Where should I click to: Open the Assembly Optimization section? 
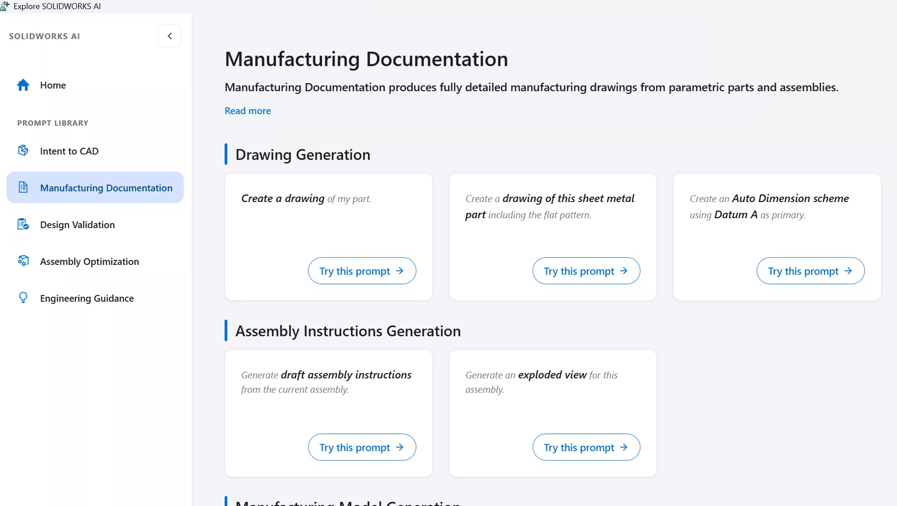click(95, 261)
